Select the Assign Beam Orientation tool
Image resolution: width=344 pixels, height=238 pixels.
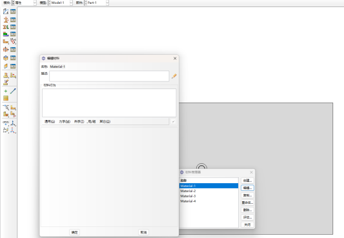point(6,75)
